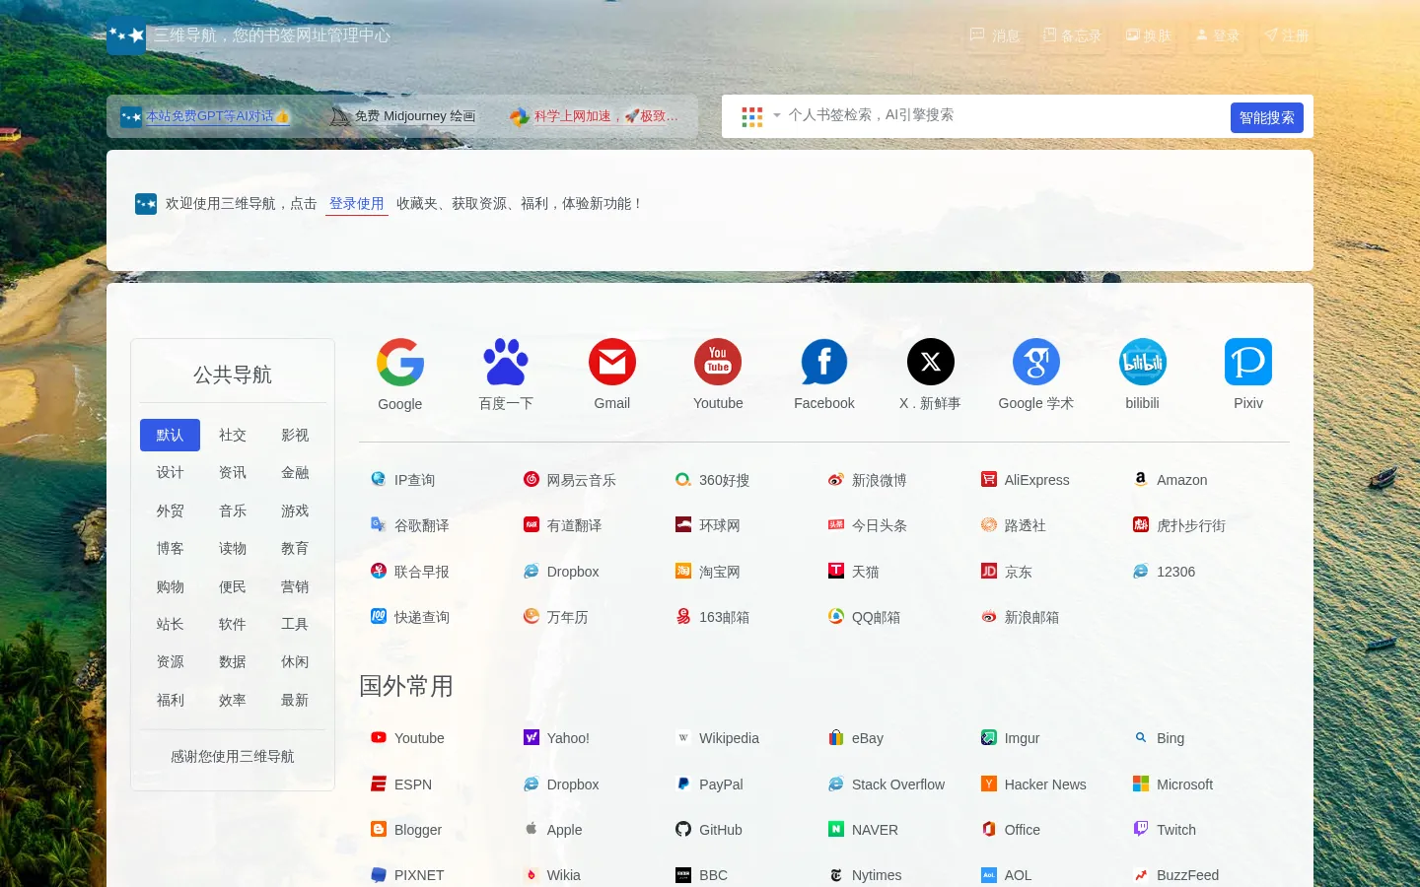Select the 默认 category tab
This screenshot has height=887, width=1420.
(x=170, y=435)
